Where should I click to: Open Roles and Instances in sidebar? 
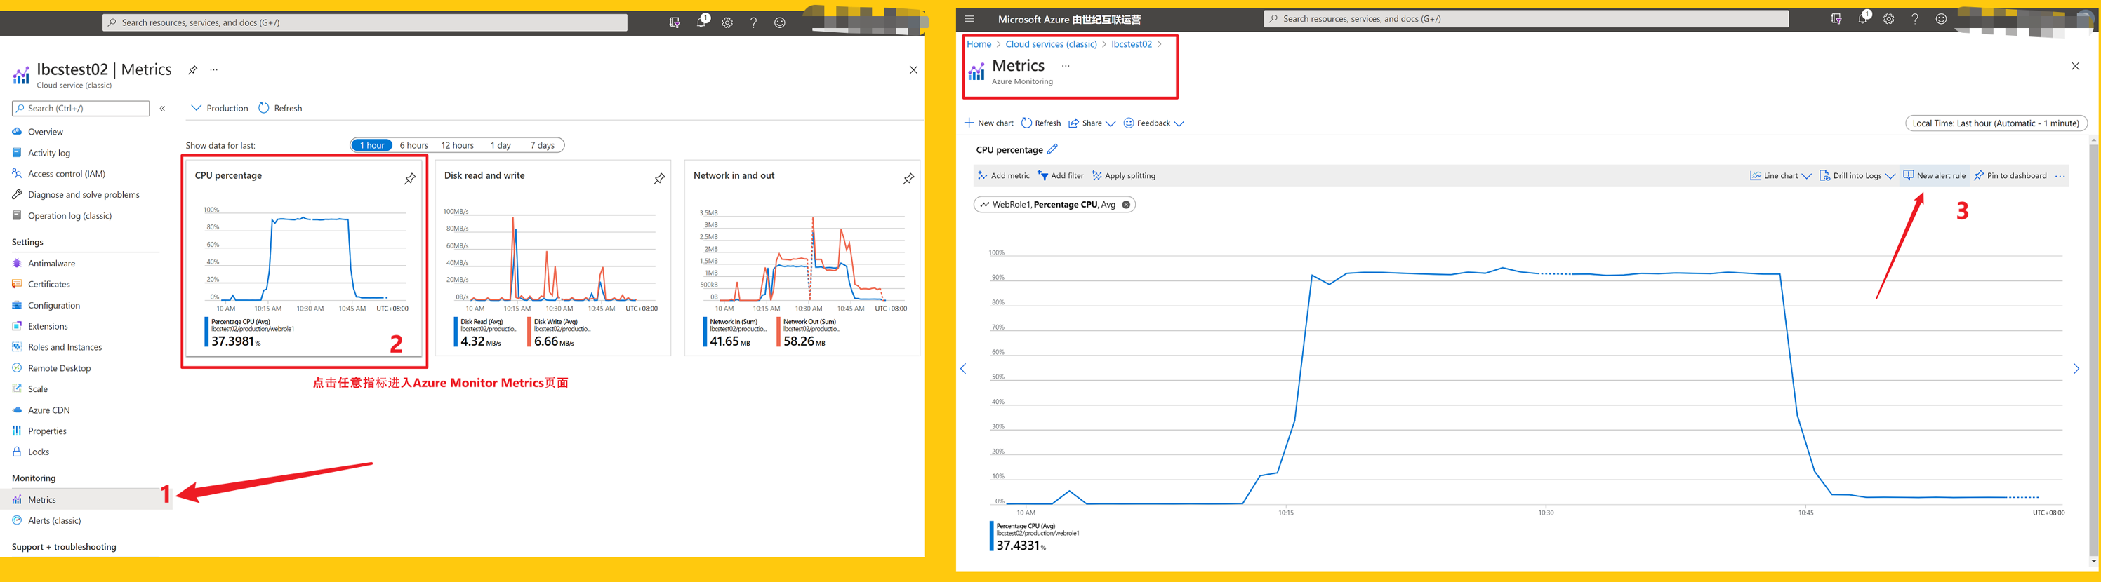(65, 347)
